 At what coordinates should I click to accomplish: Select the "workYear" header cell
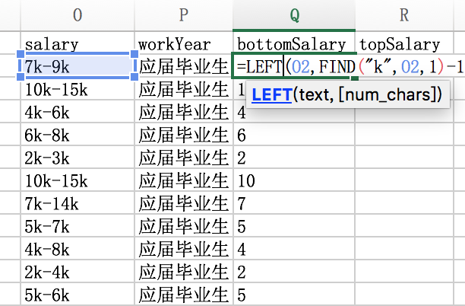[x=183, y=44]
